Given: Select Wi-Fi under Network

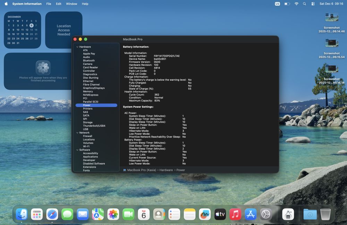Looking at the screenshot, I should click(86, 146).
